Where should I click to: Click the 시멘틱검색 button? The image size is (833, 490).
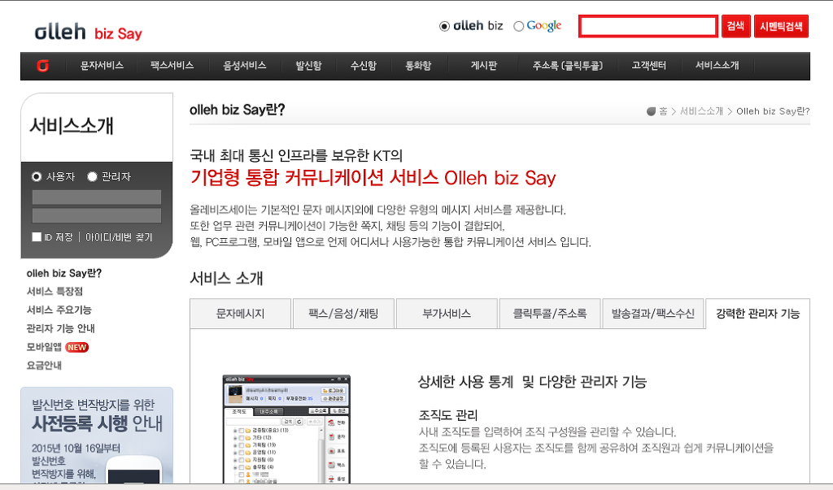pyautogui.click(x=781, y=26)
